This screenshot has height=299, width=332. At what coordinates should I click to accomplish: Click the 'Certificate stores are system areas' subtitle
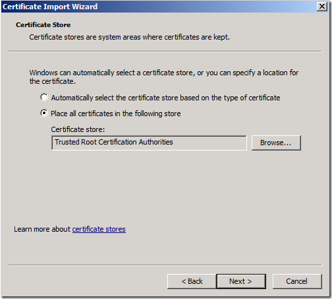pyautogui.click(x=129, y=37)
